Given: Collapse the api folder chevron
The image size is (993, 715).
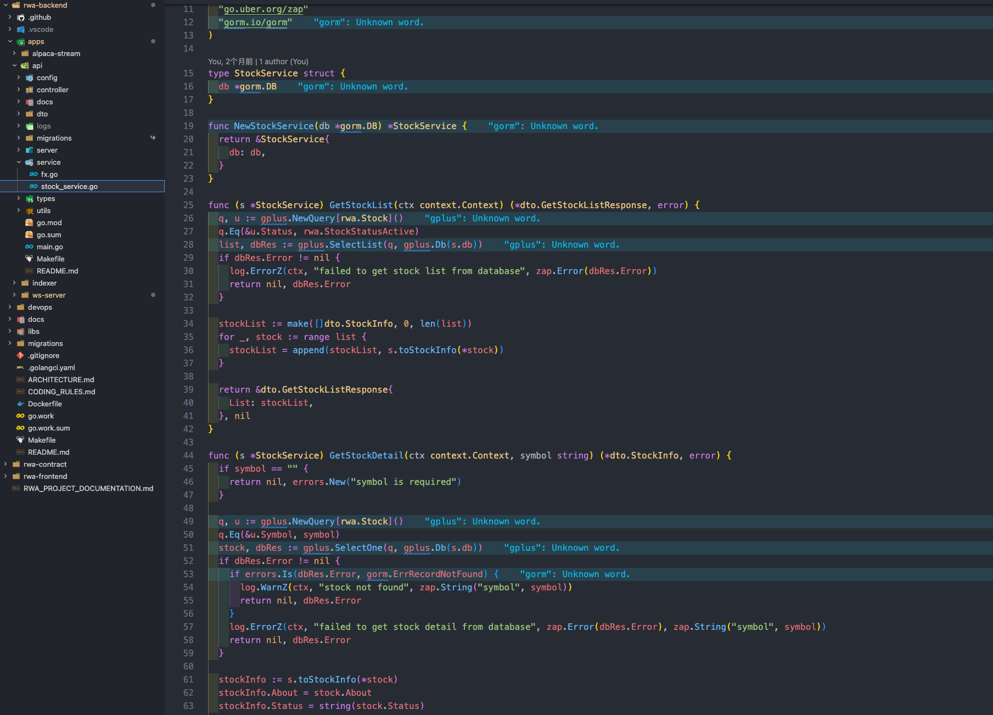Looking at the screenshot, I should pyautogui.click(x=14, y=65).
